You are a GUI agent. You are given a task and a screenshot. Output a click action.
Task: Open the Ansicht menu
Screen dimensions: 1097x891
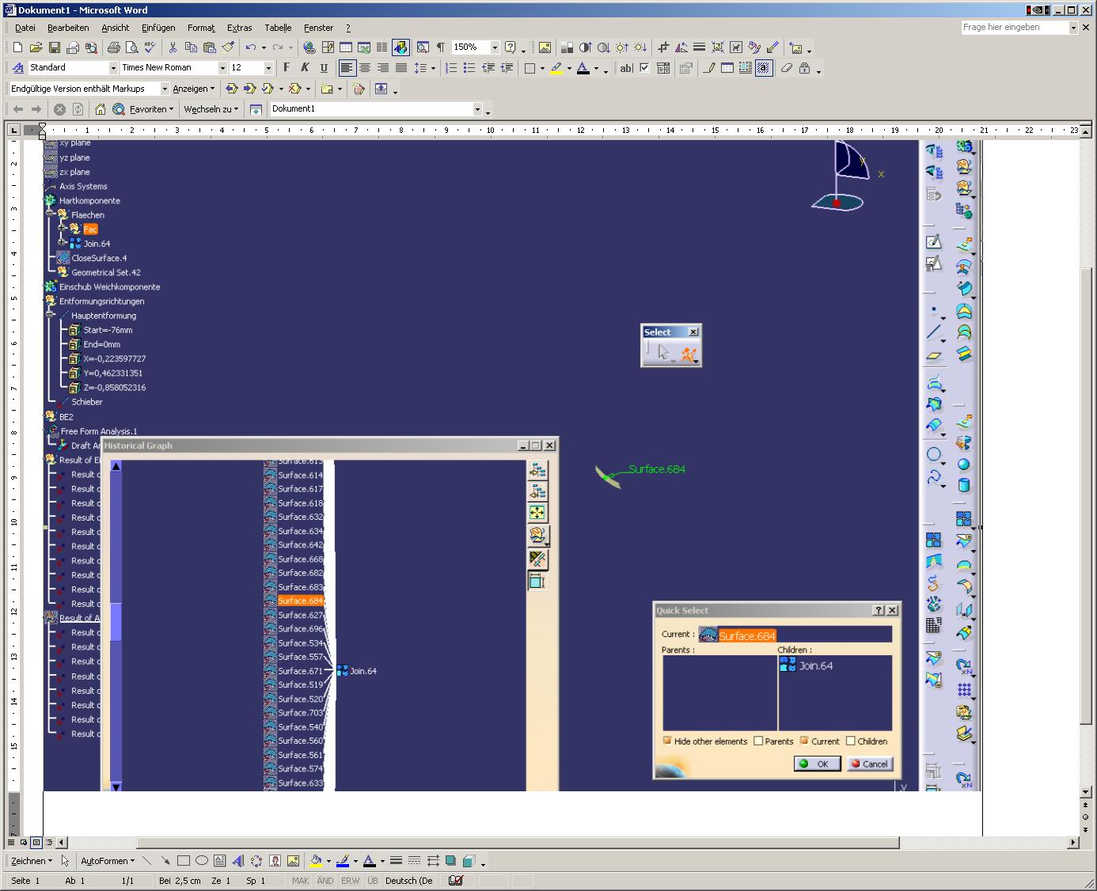[x=116, y=28]
